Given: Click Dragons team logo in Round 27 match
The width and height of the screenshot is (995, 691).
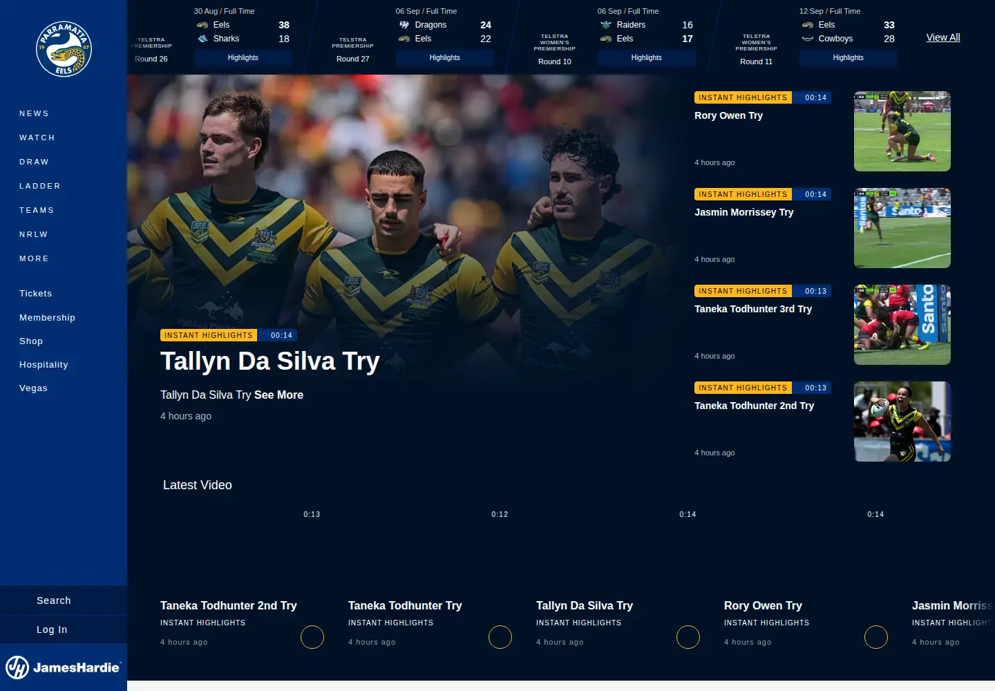Looking at the screenshot, I should click(x=404, y=25).
